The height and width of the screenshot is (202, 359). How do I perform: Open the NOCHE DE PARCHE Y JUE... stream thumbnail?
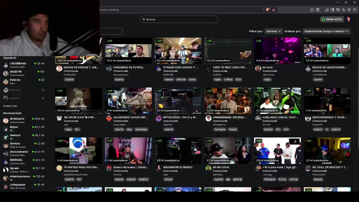click(x=79, y=51)
